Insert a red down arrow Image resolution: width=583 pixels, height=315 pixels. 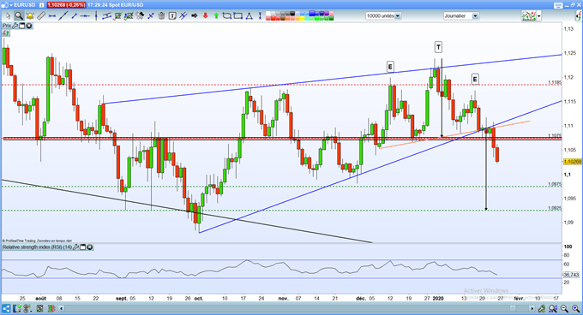(205, 16)
